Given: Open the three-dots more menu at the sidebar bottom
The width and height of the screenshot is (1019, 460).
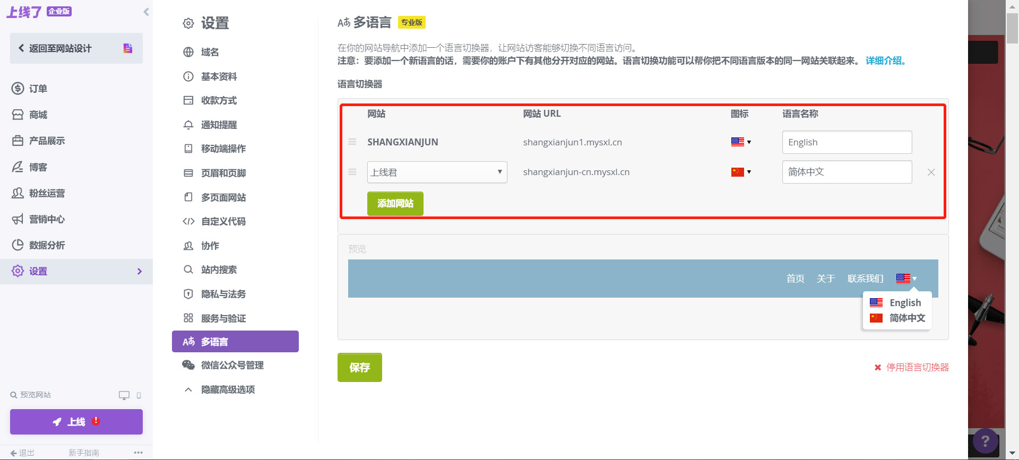Looking at the screenshot, I should coord(139,453).
